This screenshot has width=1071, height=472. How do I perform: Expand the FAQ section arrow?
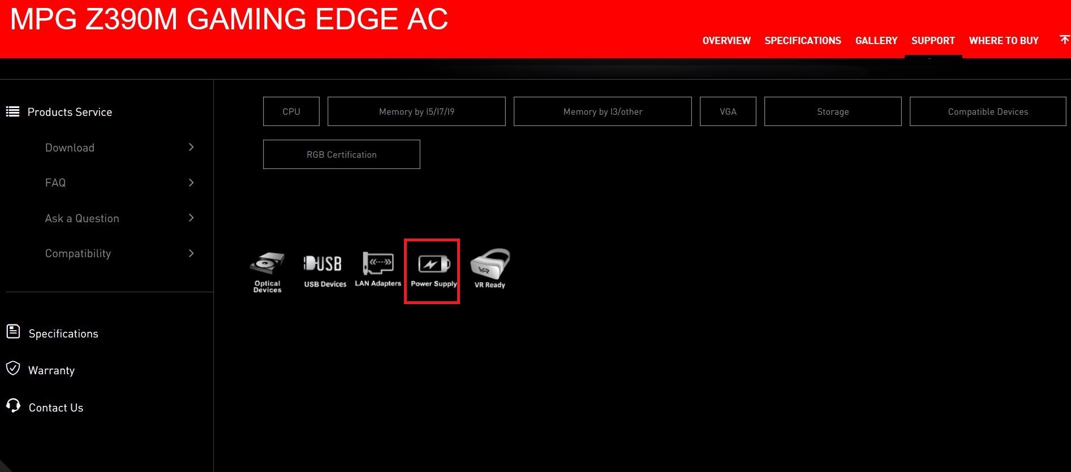(x=191, y=183)
